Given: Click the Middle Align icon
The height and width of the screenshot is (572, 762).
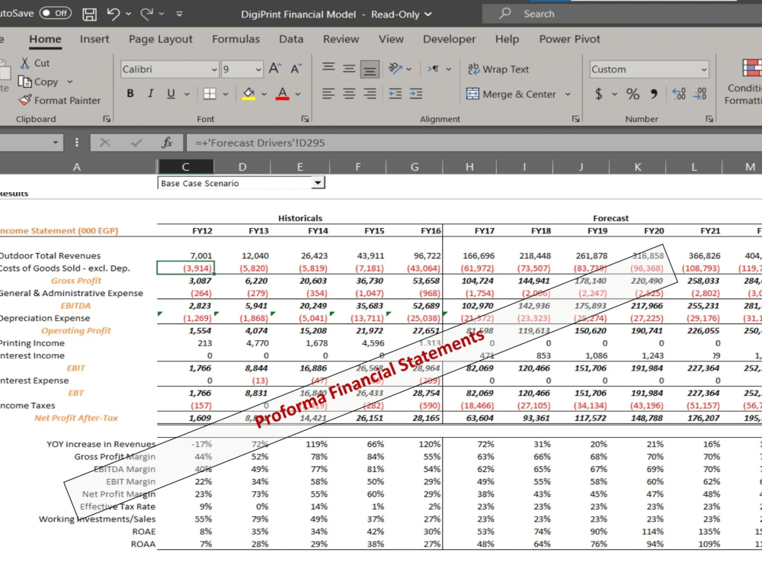Looking at the screenshot, I should pos(349,69).
